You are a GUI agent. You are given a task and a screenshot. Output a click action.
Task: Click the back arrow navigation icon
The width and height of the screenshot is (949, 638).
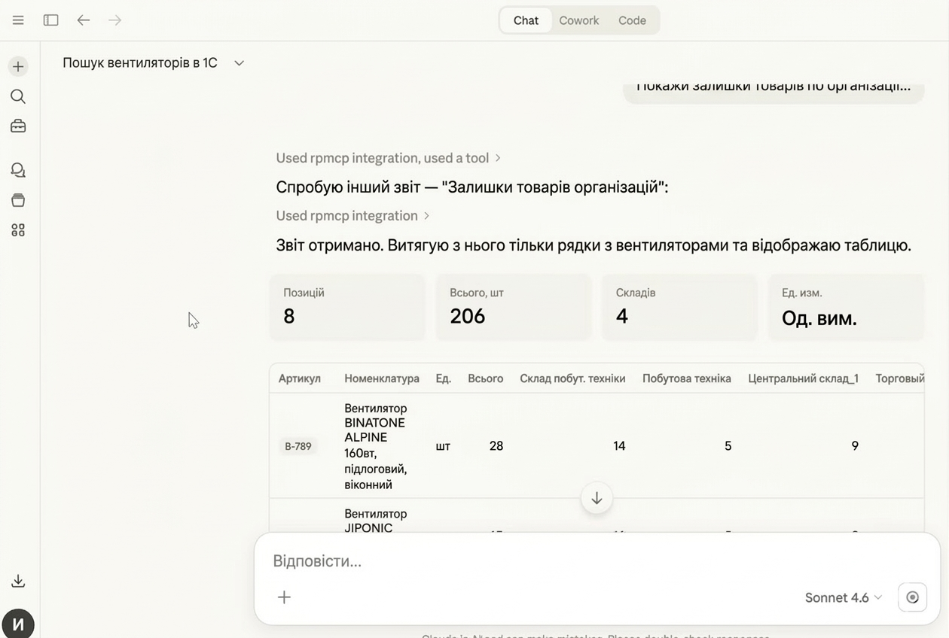click(84, 20)
